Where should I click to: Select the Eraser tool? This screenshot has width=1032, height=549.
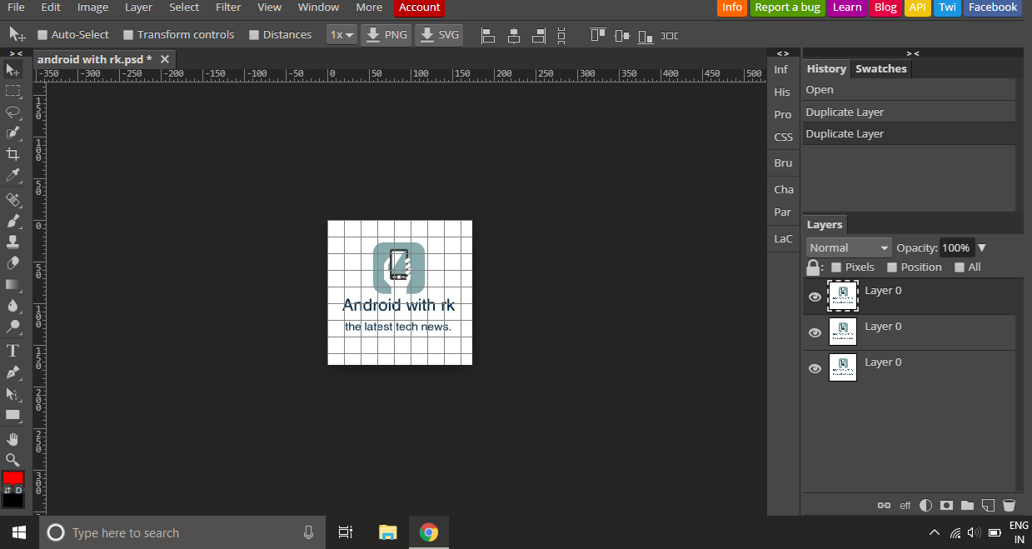tap(12, 263)
